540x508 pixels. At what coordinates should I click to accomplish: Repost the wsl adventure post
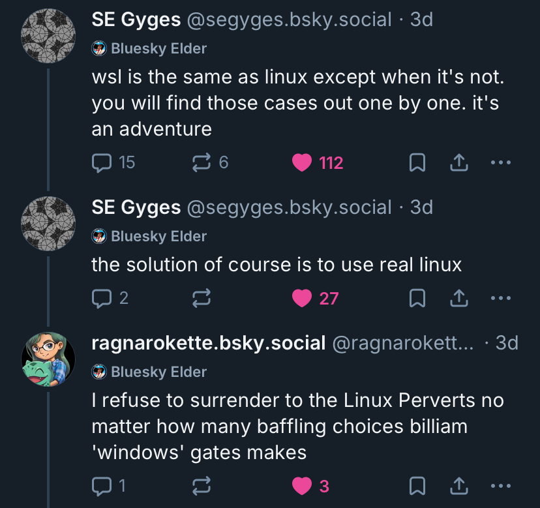tap(201, 162)
